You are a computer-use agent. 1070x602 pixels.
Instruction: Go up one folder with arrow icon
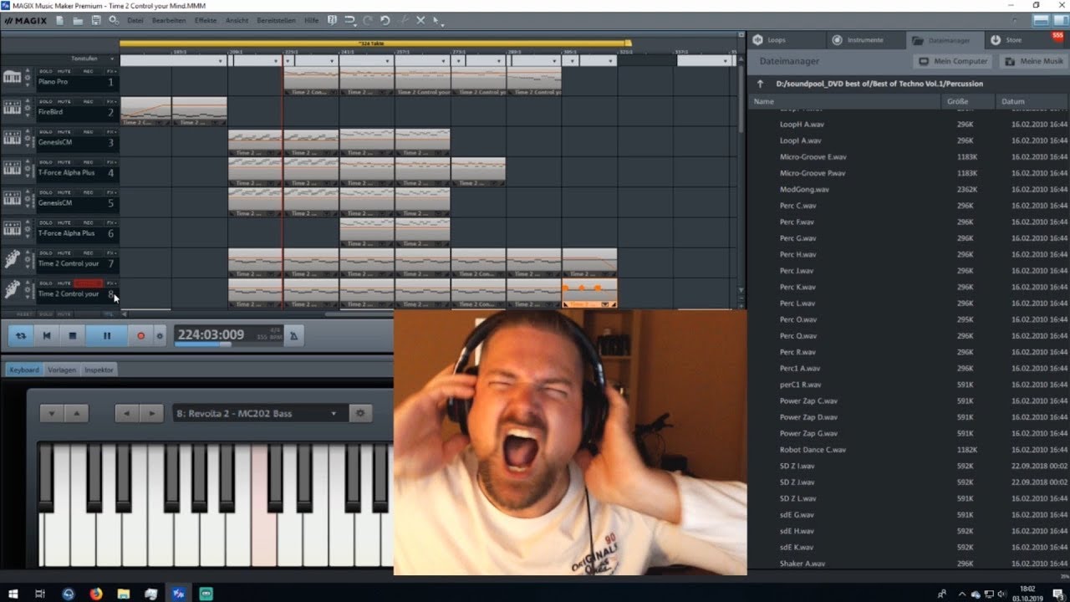click(761, 84)
